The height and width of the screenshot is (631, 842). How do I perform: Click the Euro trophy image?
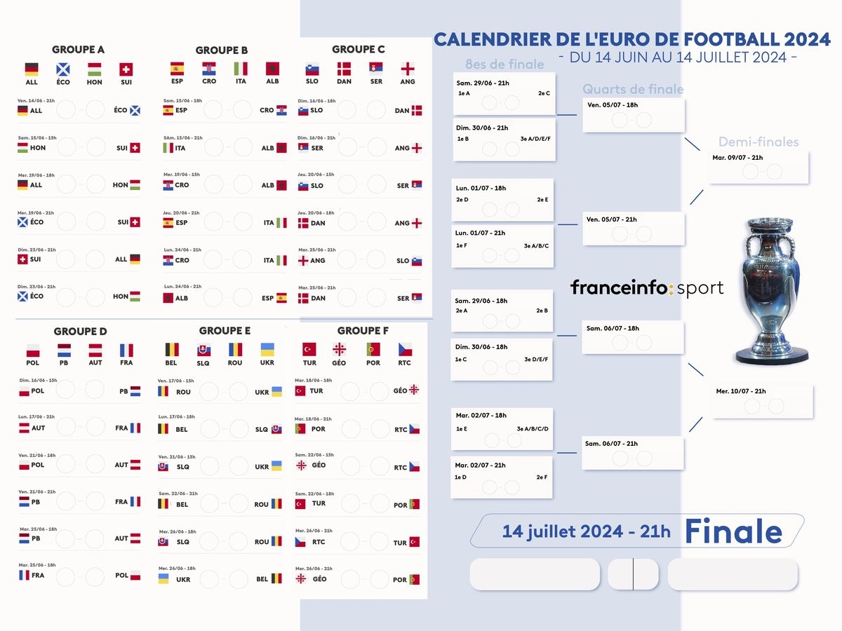click(x=770, y=291)
